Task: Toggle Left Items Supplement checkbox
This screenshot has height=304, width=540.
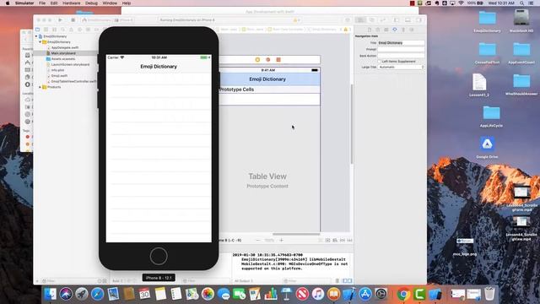Action: pyautogui.click(x=380, y=62)
